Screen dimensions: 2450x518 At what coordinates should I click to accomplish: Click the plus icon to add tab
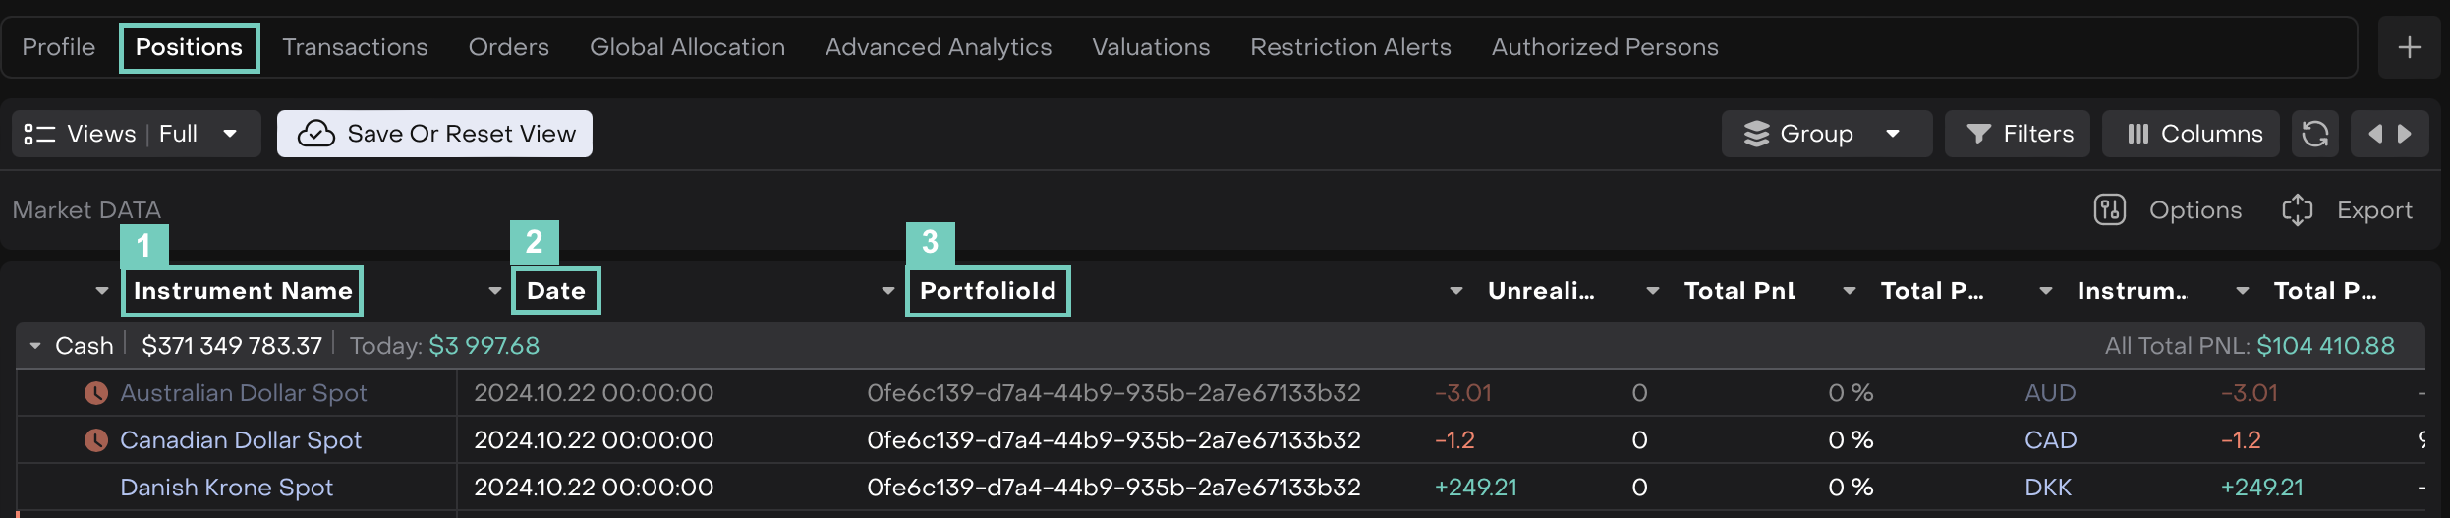tap(2409, 47)
